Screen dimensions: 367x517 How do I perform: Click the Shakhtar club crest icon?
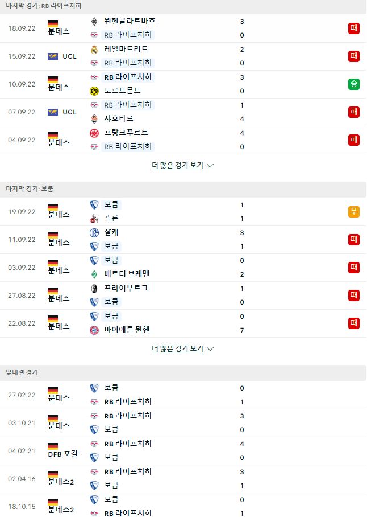94,118
